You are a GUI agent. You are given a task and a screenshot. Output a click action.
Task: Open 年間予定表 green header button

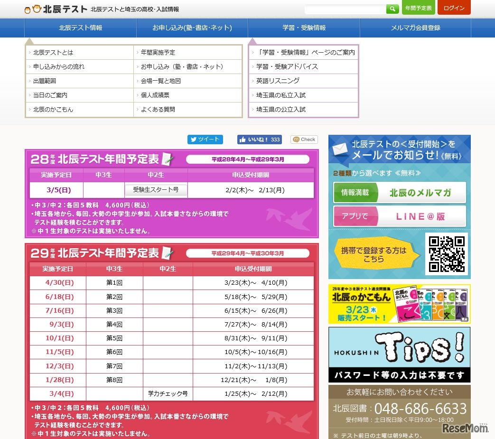418,8
